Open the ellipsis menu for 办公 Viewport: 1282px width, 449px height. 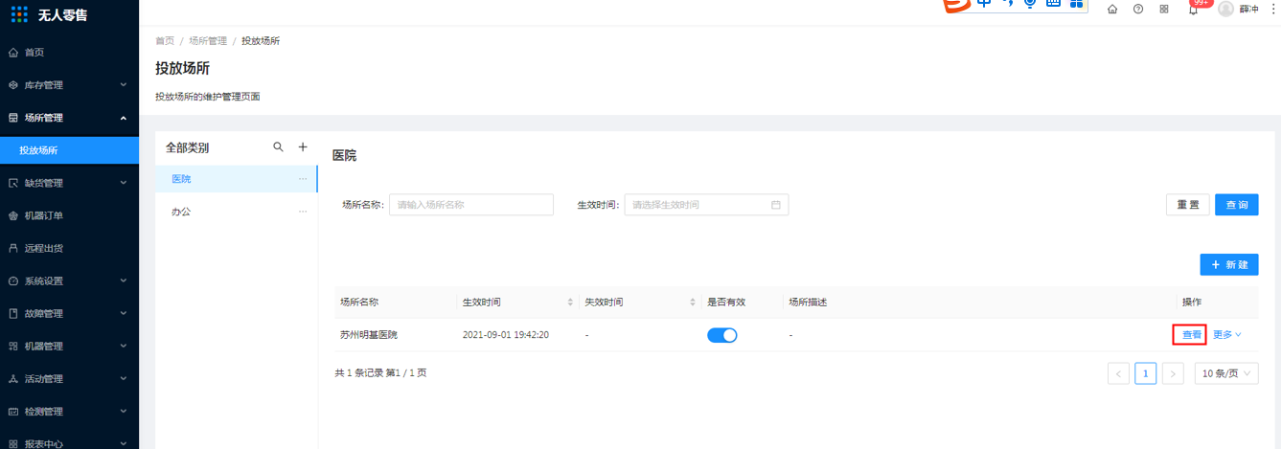(x=303, y=212)
